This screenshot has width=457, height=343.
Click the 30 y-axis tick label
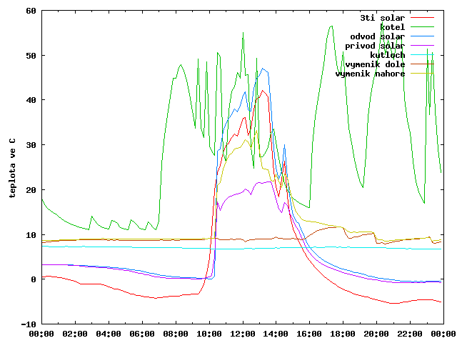pos(31,145)
